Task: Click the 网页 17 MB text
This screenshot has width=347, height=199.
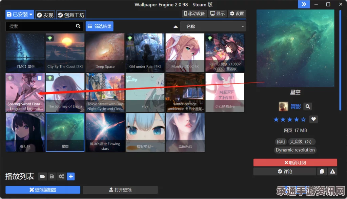Action: 295,130
